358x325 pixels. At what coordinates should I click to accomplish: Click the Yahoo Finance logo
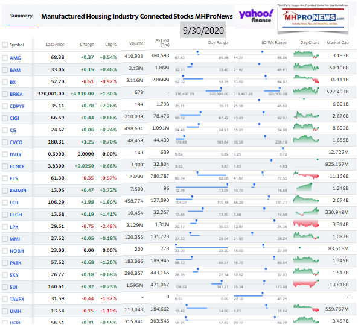256,16
